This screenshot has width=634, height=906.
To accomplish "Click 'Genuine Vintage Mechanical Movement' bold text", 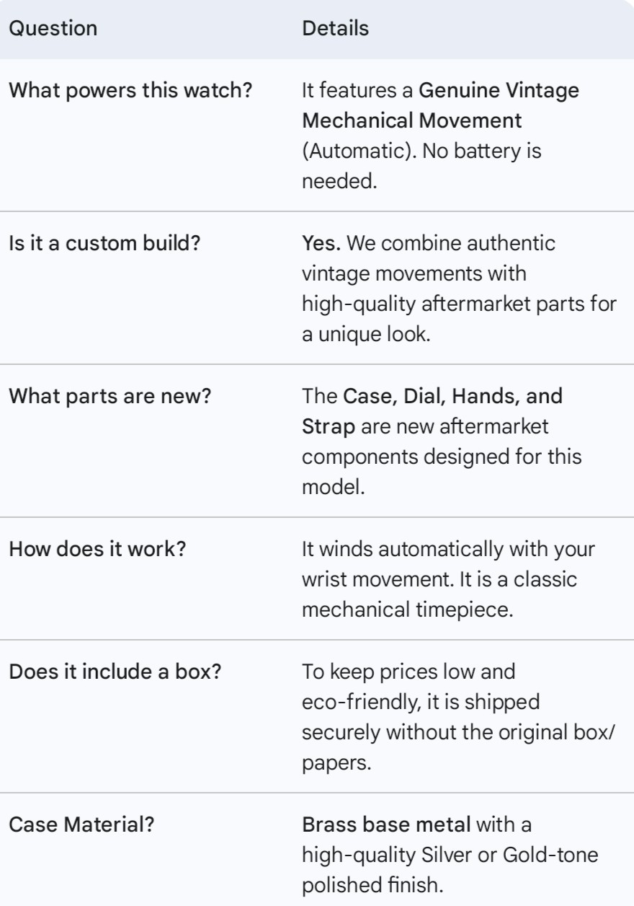I will (x=440, y=105).
